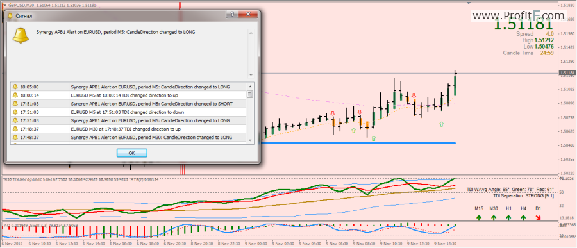Click the OK button in alert dialog
This screenshot has width=577, height=248.
(131, 153)
